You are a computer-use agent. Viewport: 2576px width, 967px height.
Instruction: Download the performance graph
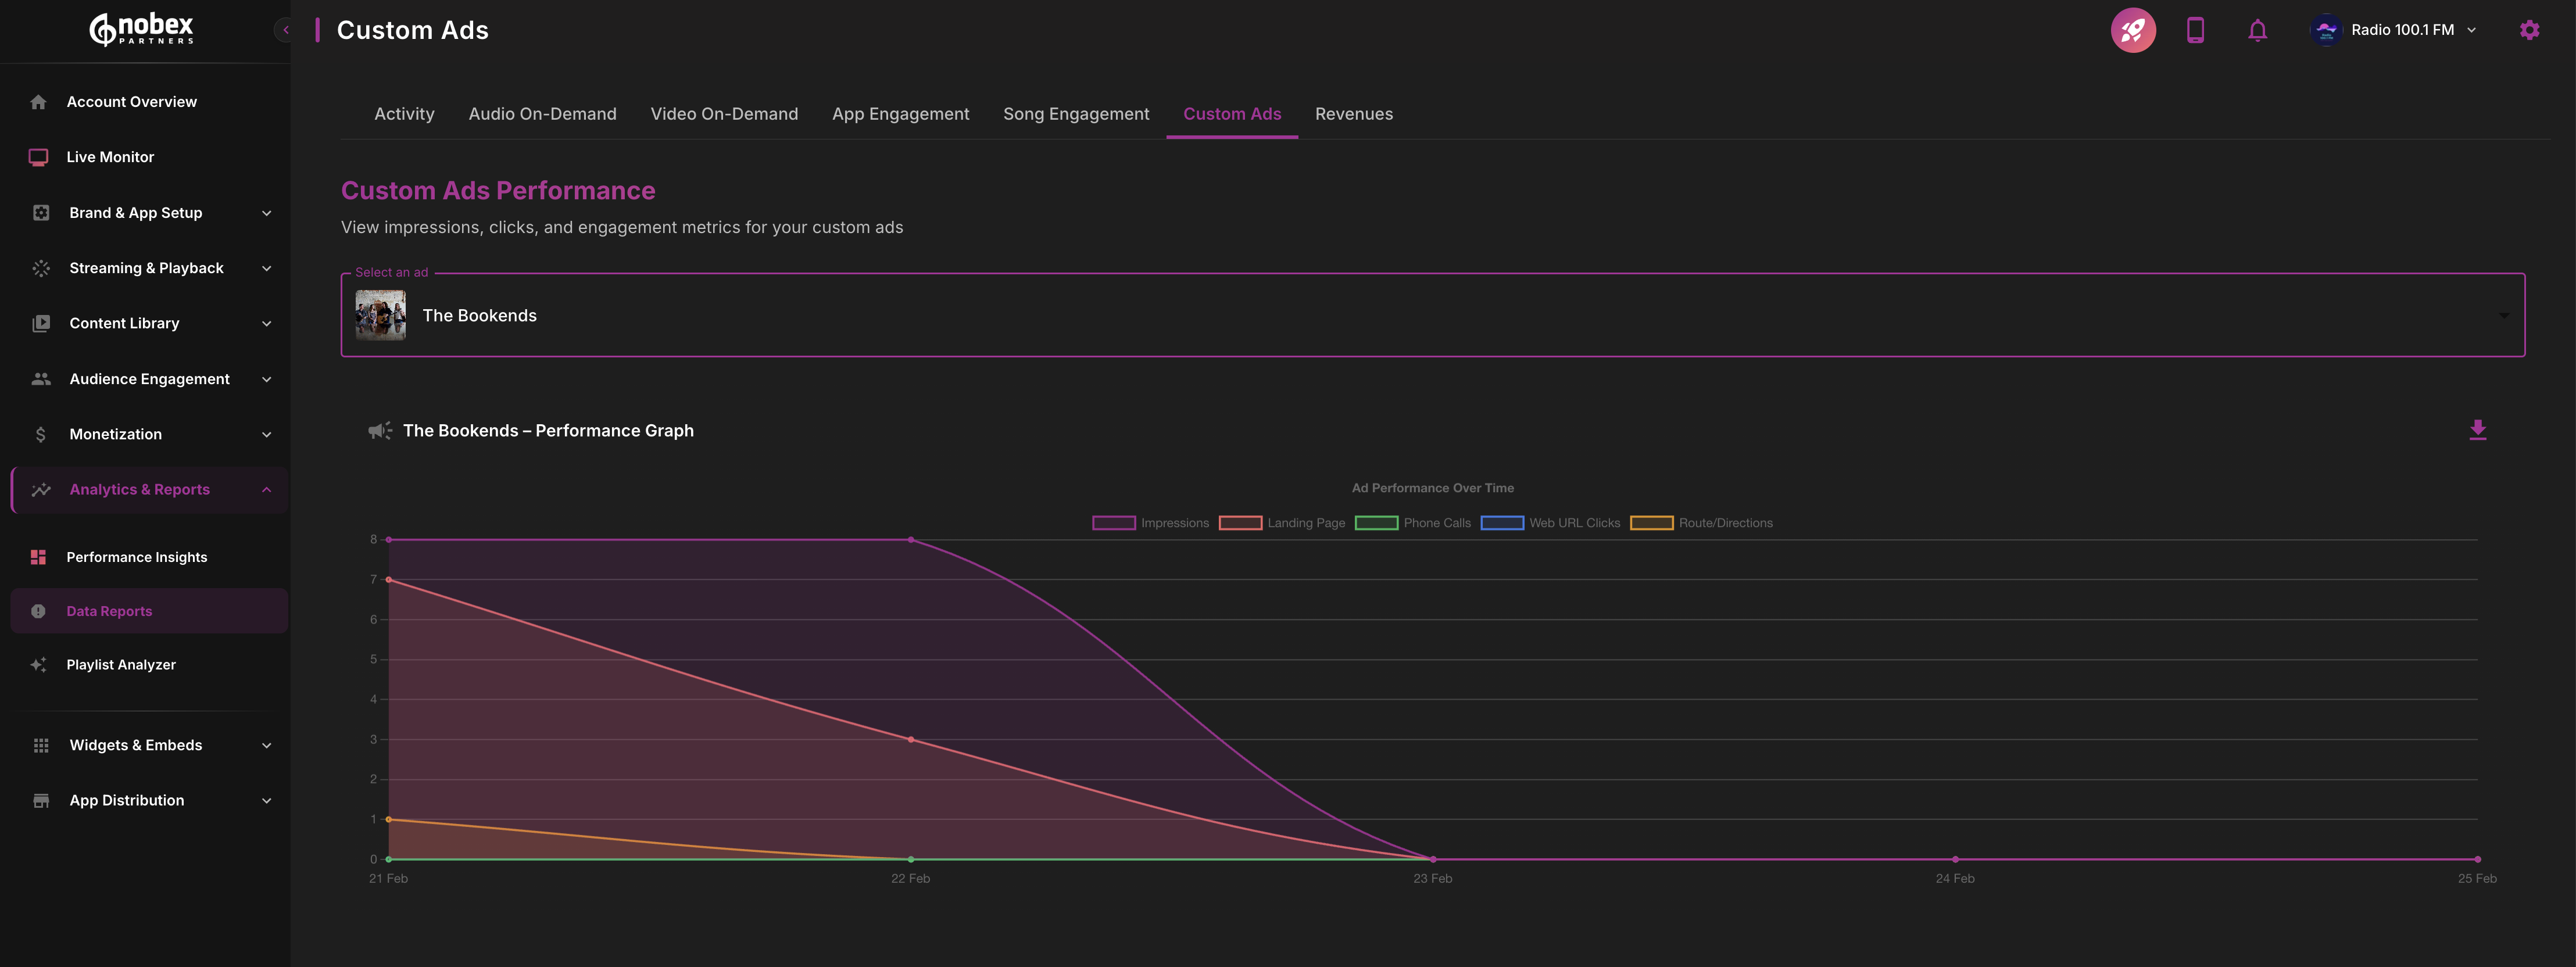coord(2477,430)
